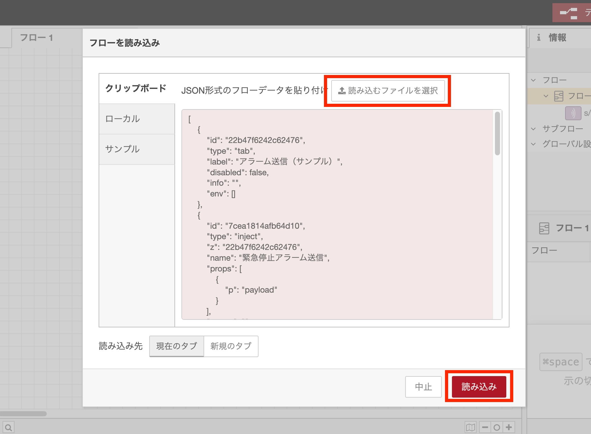591x434 pixels.
Task: Click the "label": "アラーム送信（サンプル）" line
Action: pos(275,162)
